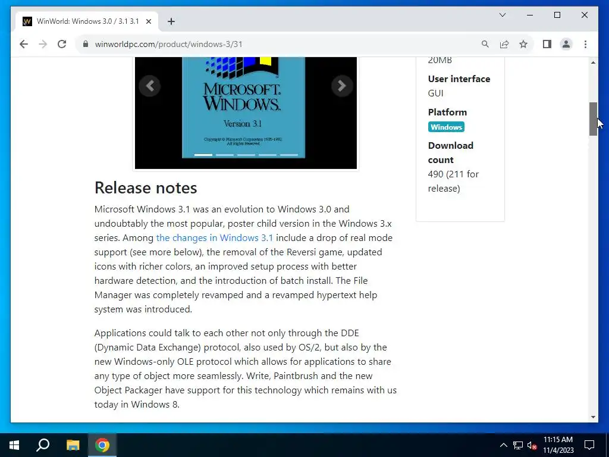Reload the WinWorld page

tap(62, 44)
